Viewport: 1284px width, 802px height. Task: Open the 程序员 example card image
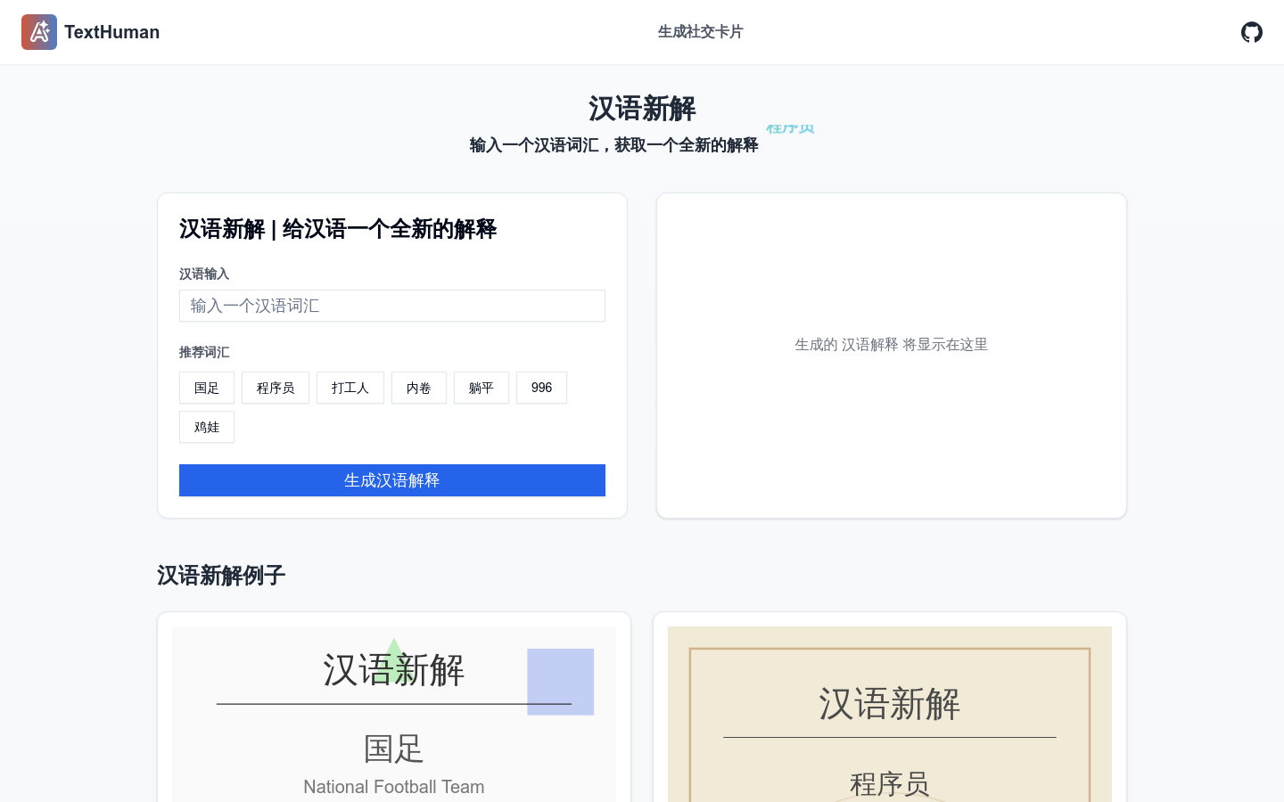890,714
